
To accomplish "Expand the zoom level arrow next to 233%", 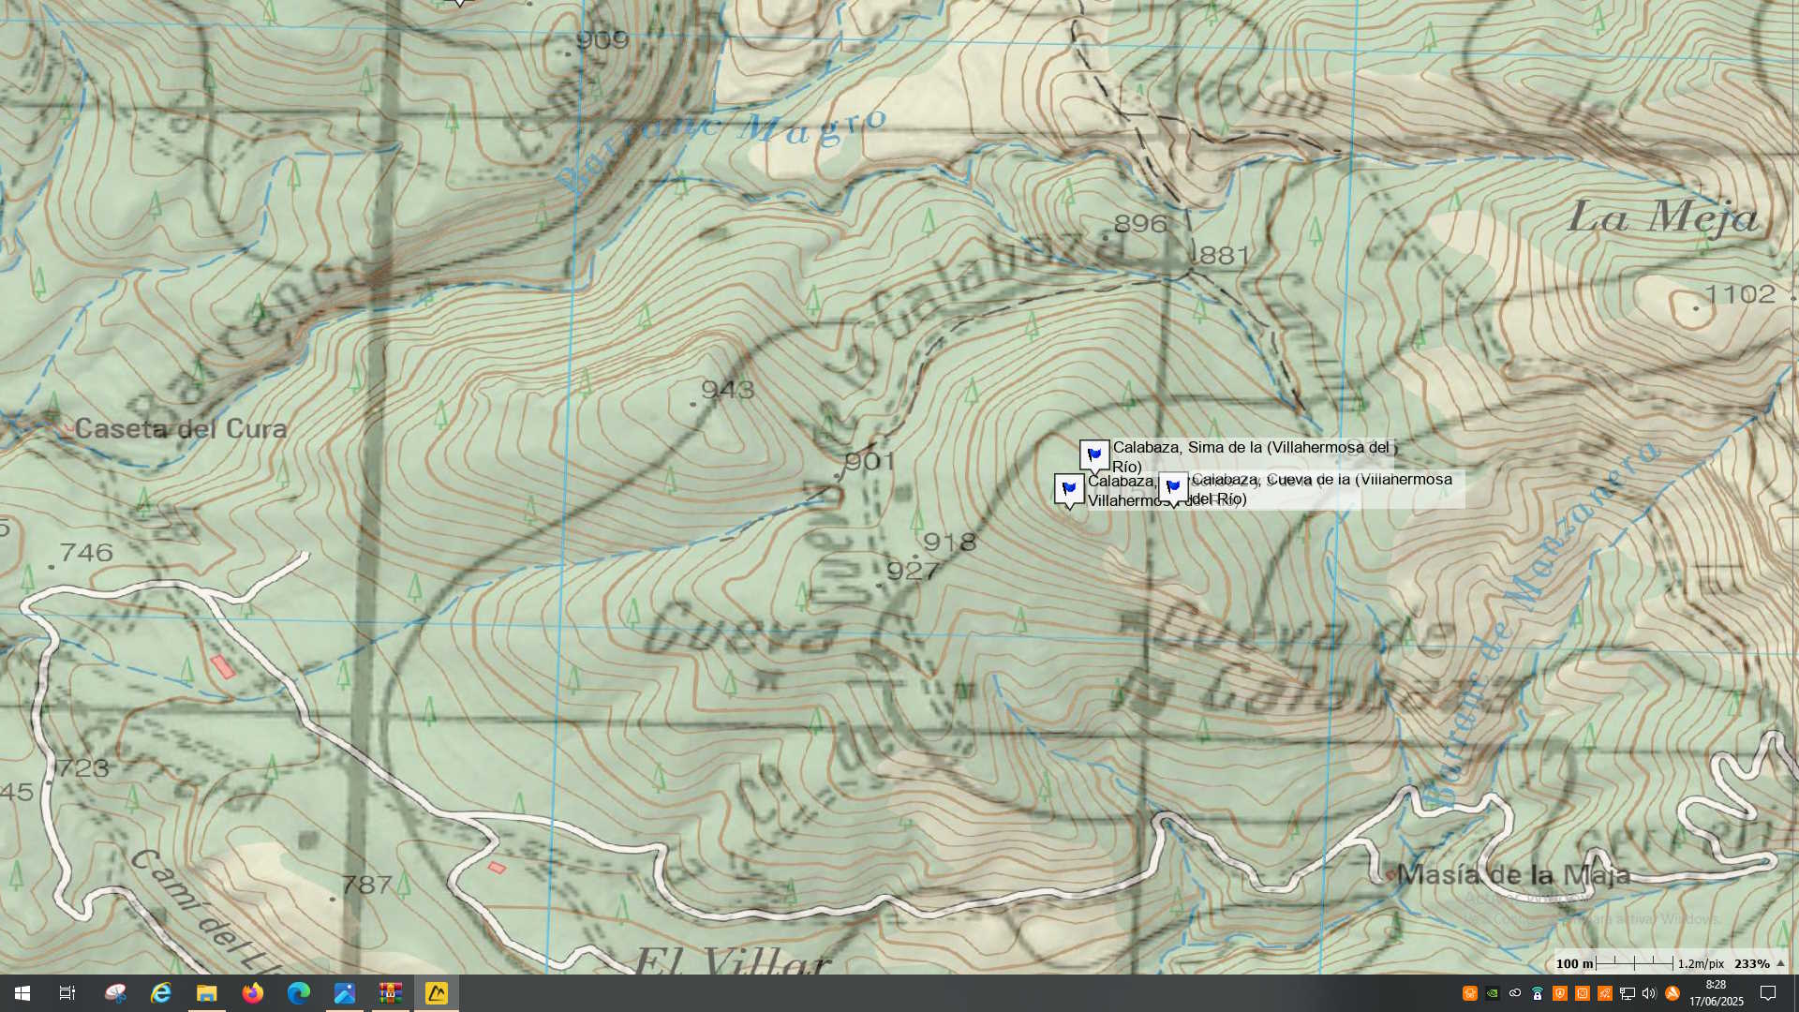I will click(x=1780, y=963).
